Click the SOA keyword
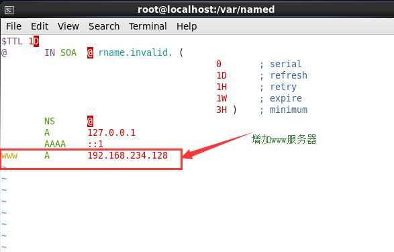Screen dimensions: 394x252 coord(68,53)
